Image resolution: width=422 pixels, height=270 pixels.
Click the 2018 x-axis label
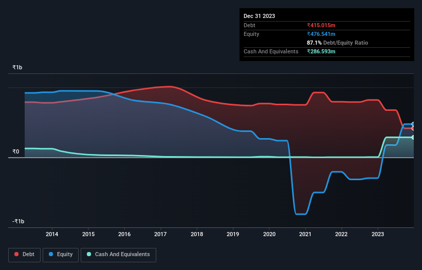[197, 234]
